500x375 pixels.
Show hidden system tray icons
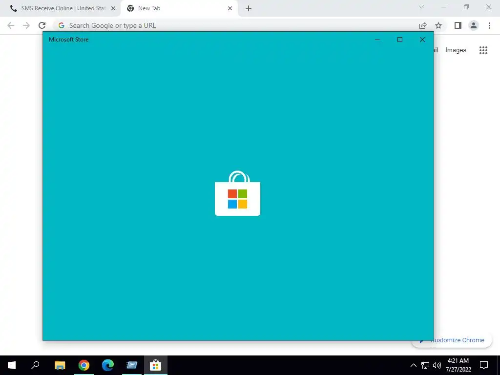coord(413,365)
